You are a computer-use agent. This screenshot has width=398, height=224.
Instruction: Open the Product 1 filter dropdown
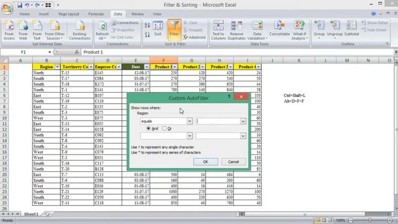(x=175, y=67)
